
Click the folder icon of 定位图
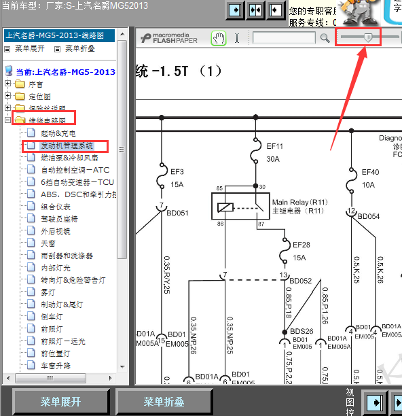pos(20,96)
